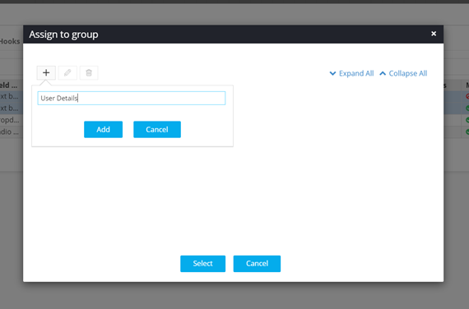Close the Assign to group dialog
The height and width of the screenshot is (309, 469).
click(434, 34)
